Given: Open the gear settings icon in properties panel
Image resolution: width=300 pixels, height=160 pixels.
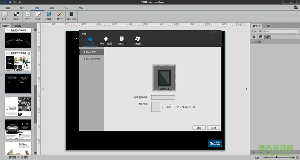Looking at the screenshot, I should pos(254,37).
